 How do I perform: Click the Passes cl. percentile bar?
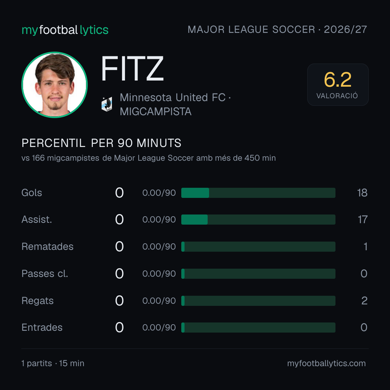tap(258, 274)
